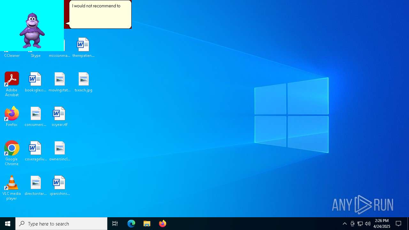Click the 'Type here to search' taskbar box
Viewport: 409px width, 230px height.
click(x=61, y=224)
